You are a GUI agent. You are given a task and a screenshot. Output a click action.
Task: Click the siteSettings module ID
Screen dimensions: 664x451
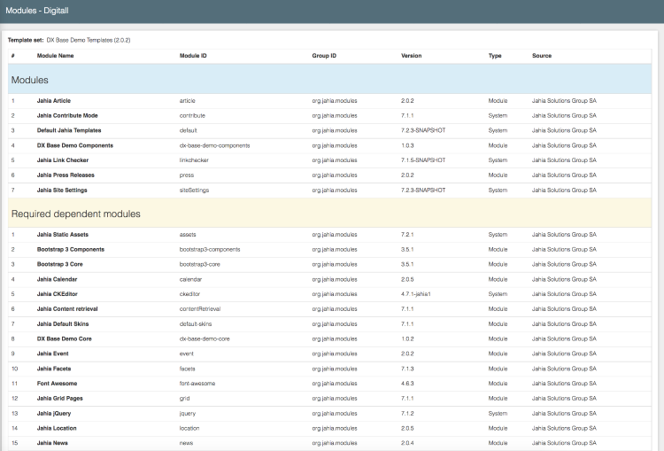pos(194,191)
